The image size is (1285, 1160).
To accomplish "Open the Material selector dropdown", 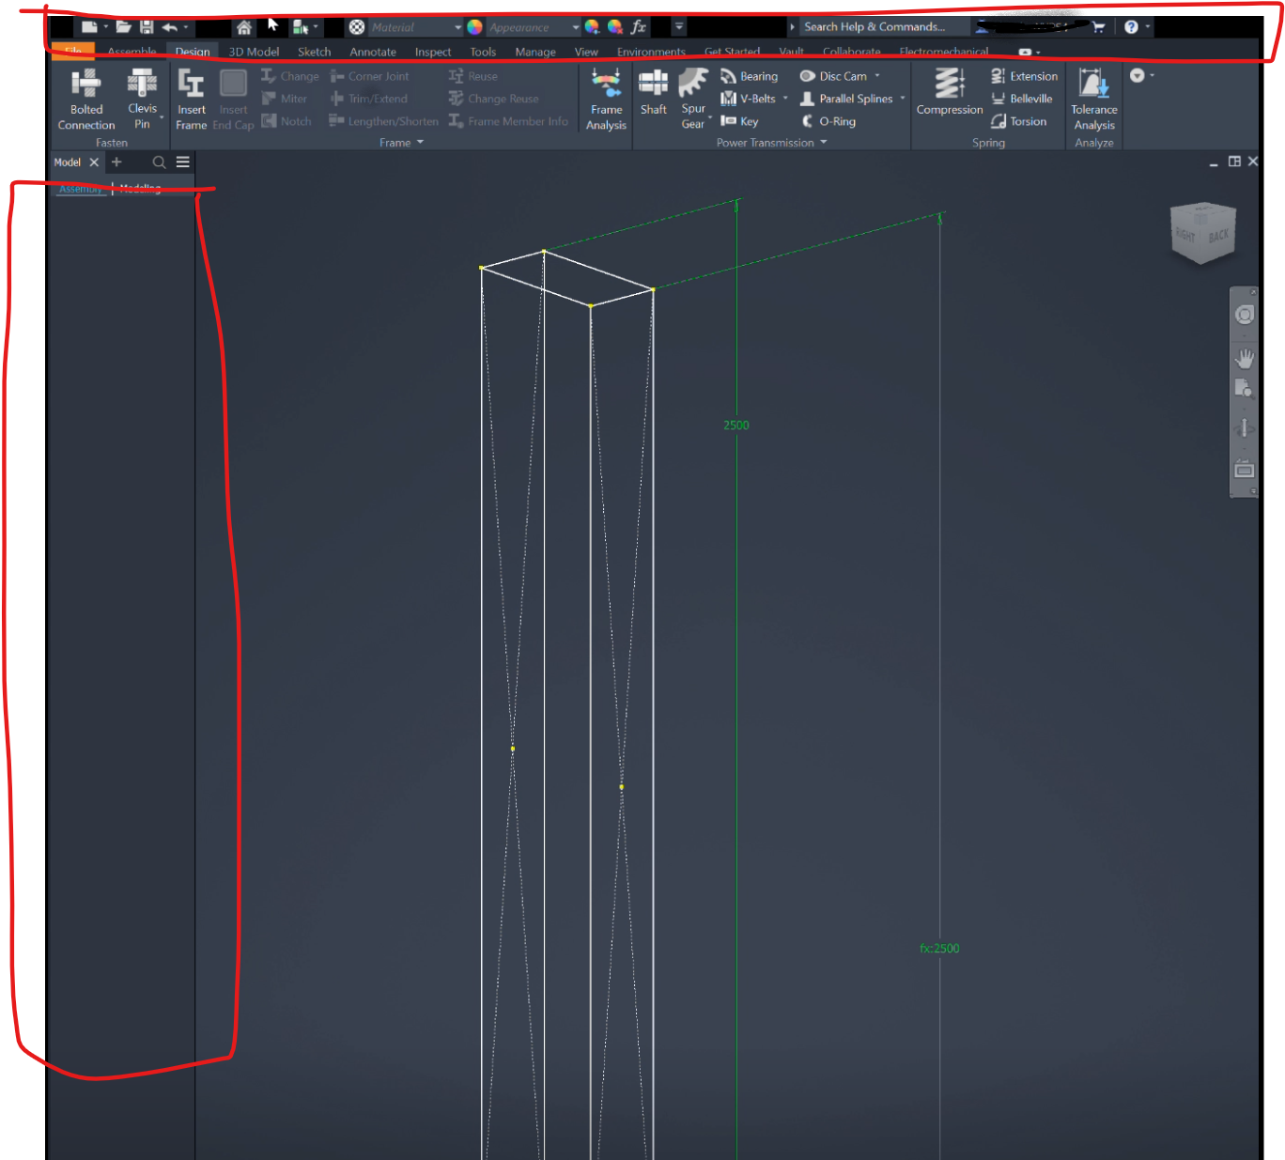I will click(x=457, y=26).
